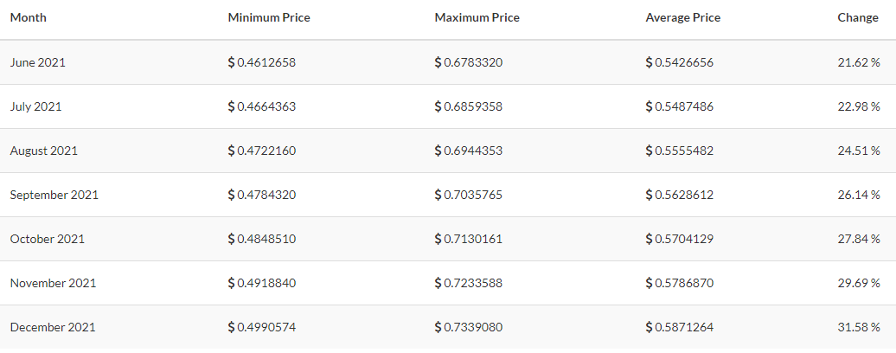The image size is (896, 353).
Task: Select December maximum price $0.7339080
Action: pyautogui.click(x=469, y=327)
